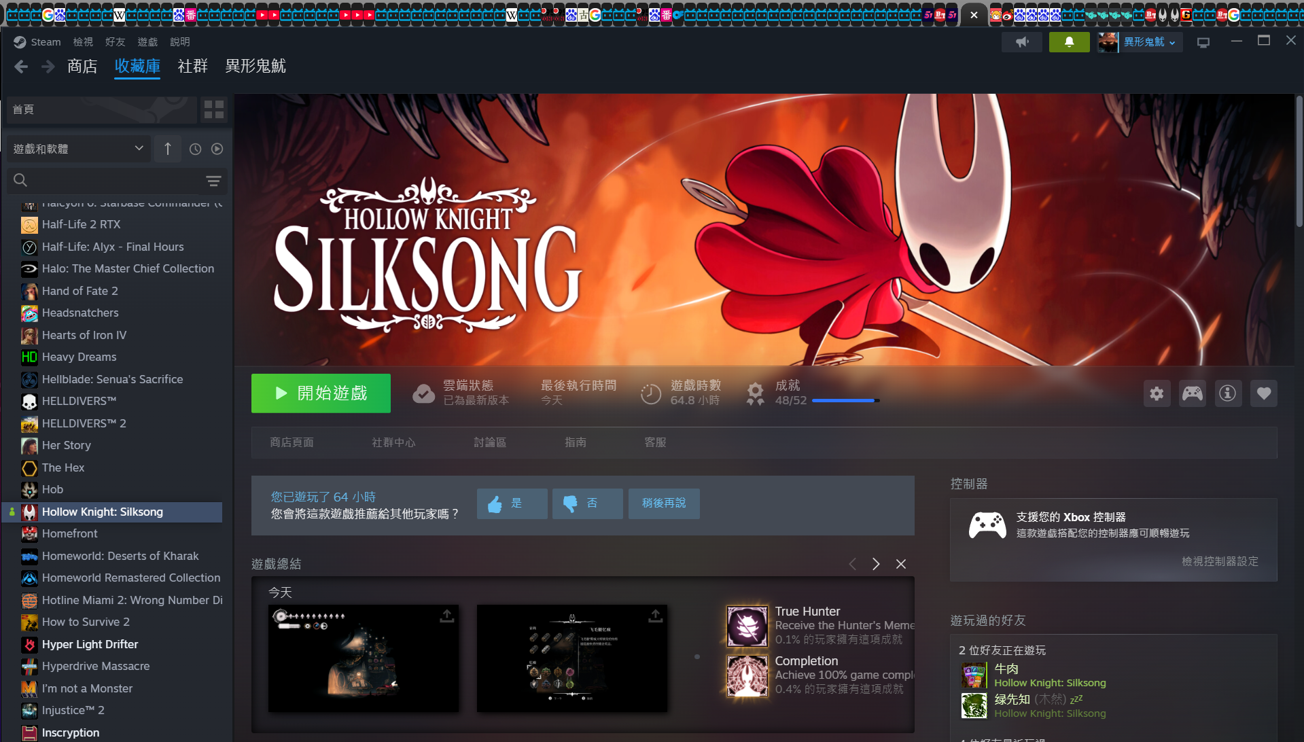The width and height of the screenshot is (1304, 742).
Task: Open the 社群中心 link
Action: [393, 442]
